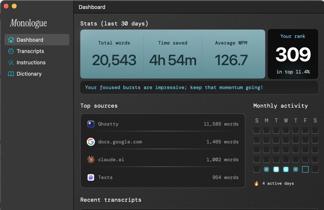This screenshot has height=210, width=324.
Task: Click the Dashboard house icon
Action: [x=11, y=40]
